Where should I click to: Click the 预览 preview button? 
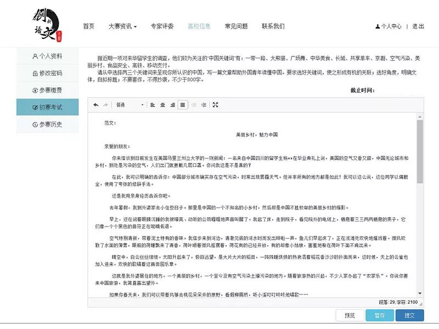[350, 315]
